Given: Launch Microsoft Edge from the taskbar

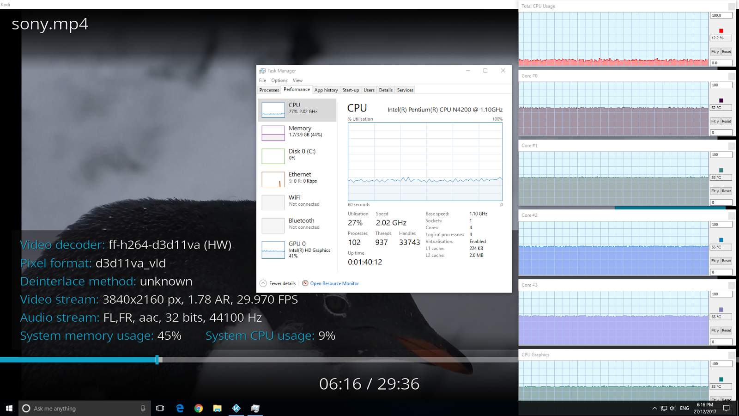Looking at the screenshot, I should [x=180, y=408].
